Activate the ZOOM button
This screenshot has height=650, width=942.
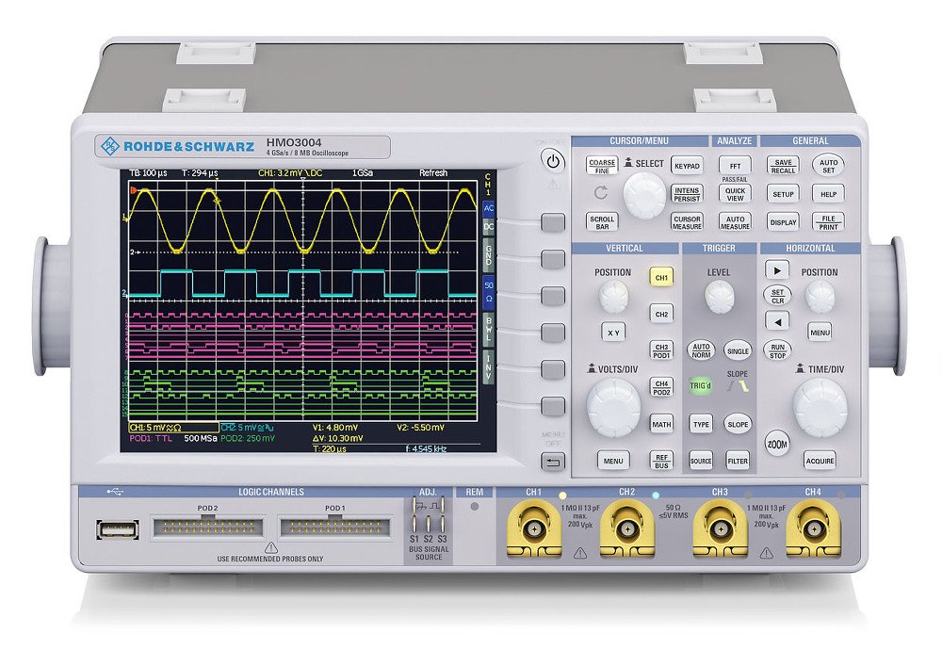(x=777, y=444)
